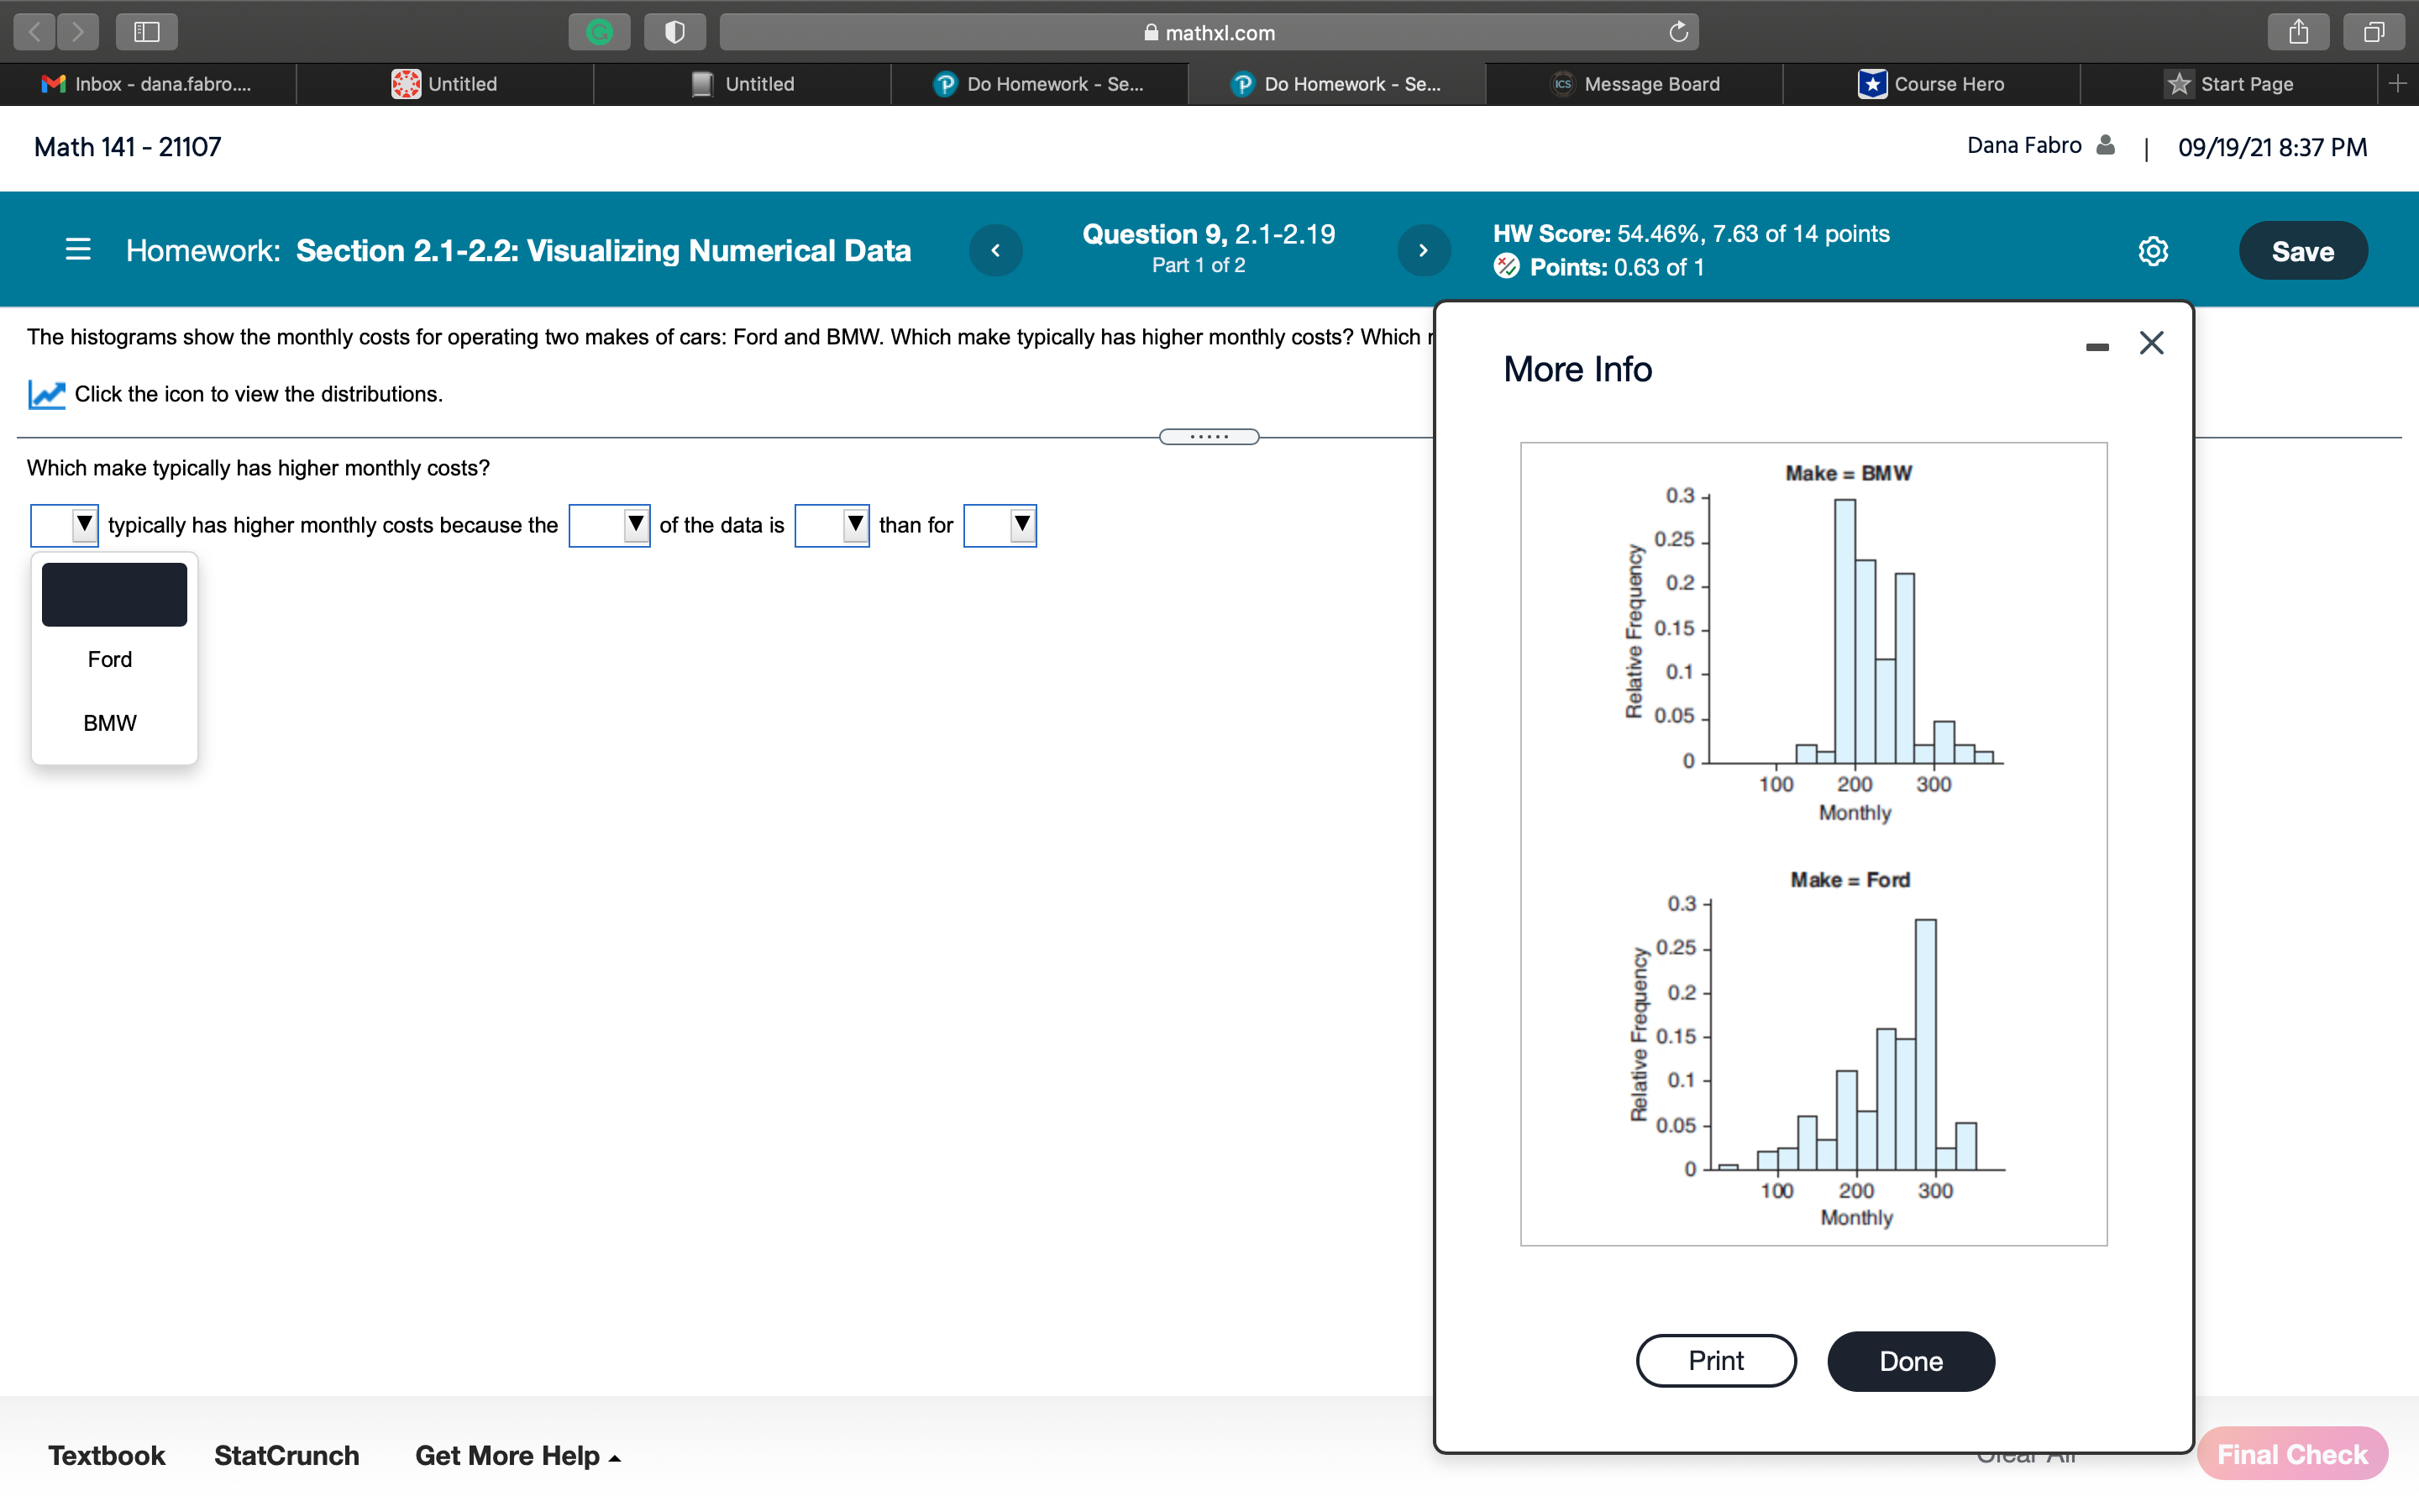Open the dropdown after 'because the'

(609, 525)
